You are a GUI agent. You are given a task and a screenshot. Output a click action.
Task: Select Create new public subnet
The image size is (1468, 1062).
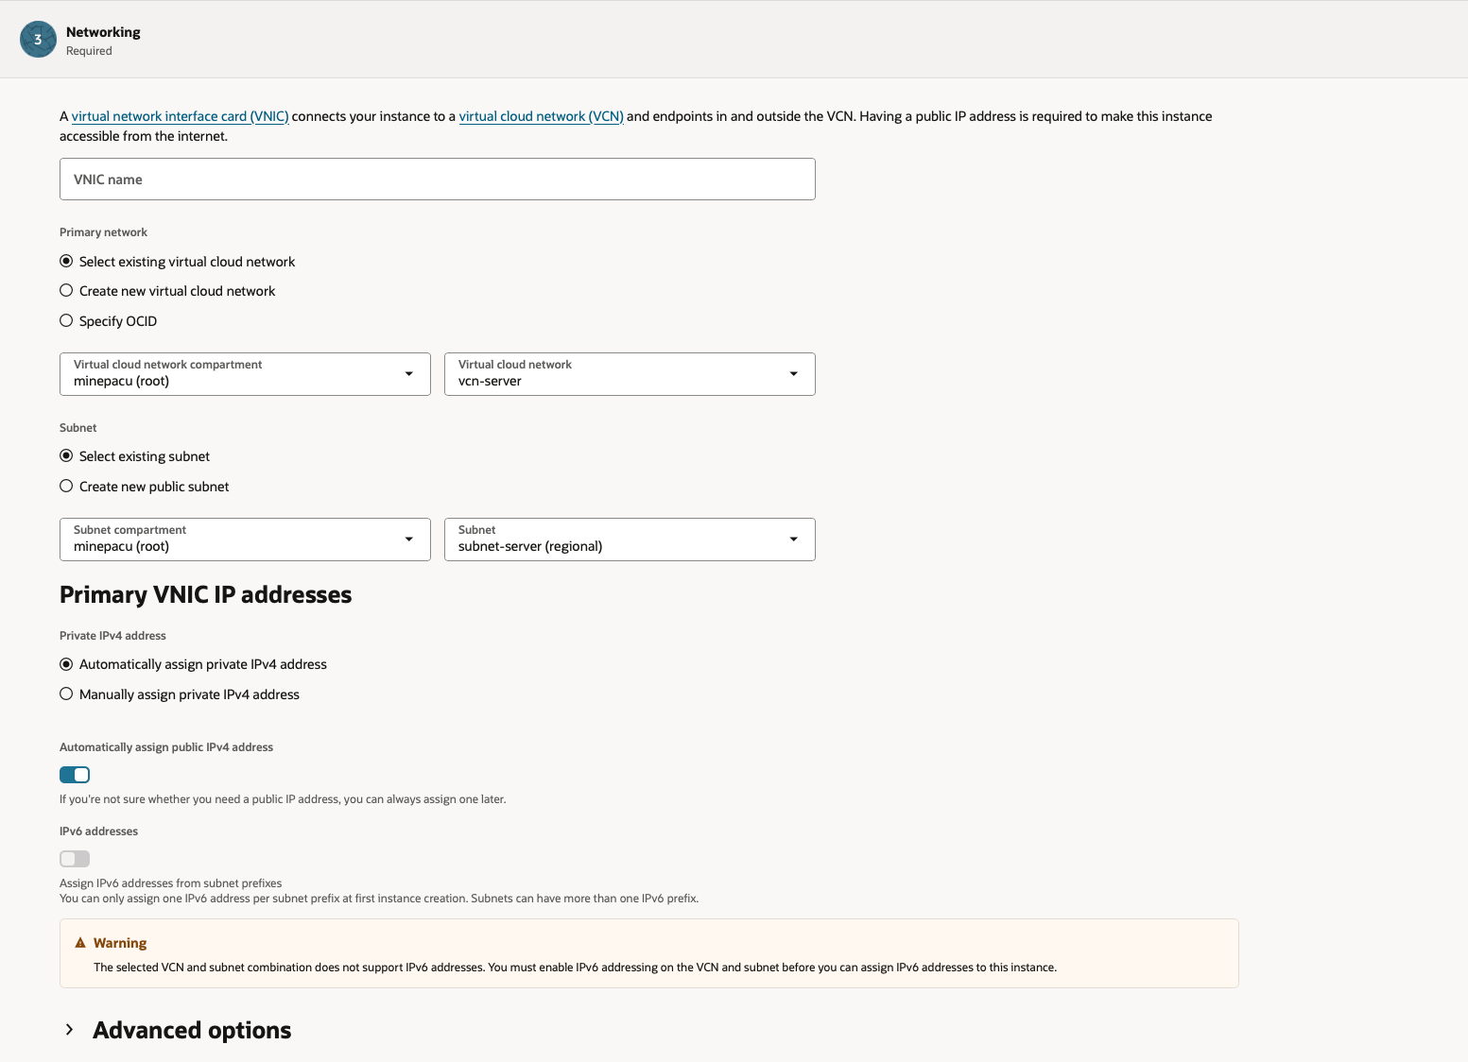click(x=66, y=487)
